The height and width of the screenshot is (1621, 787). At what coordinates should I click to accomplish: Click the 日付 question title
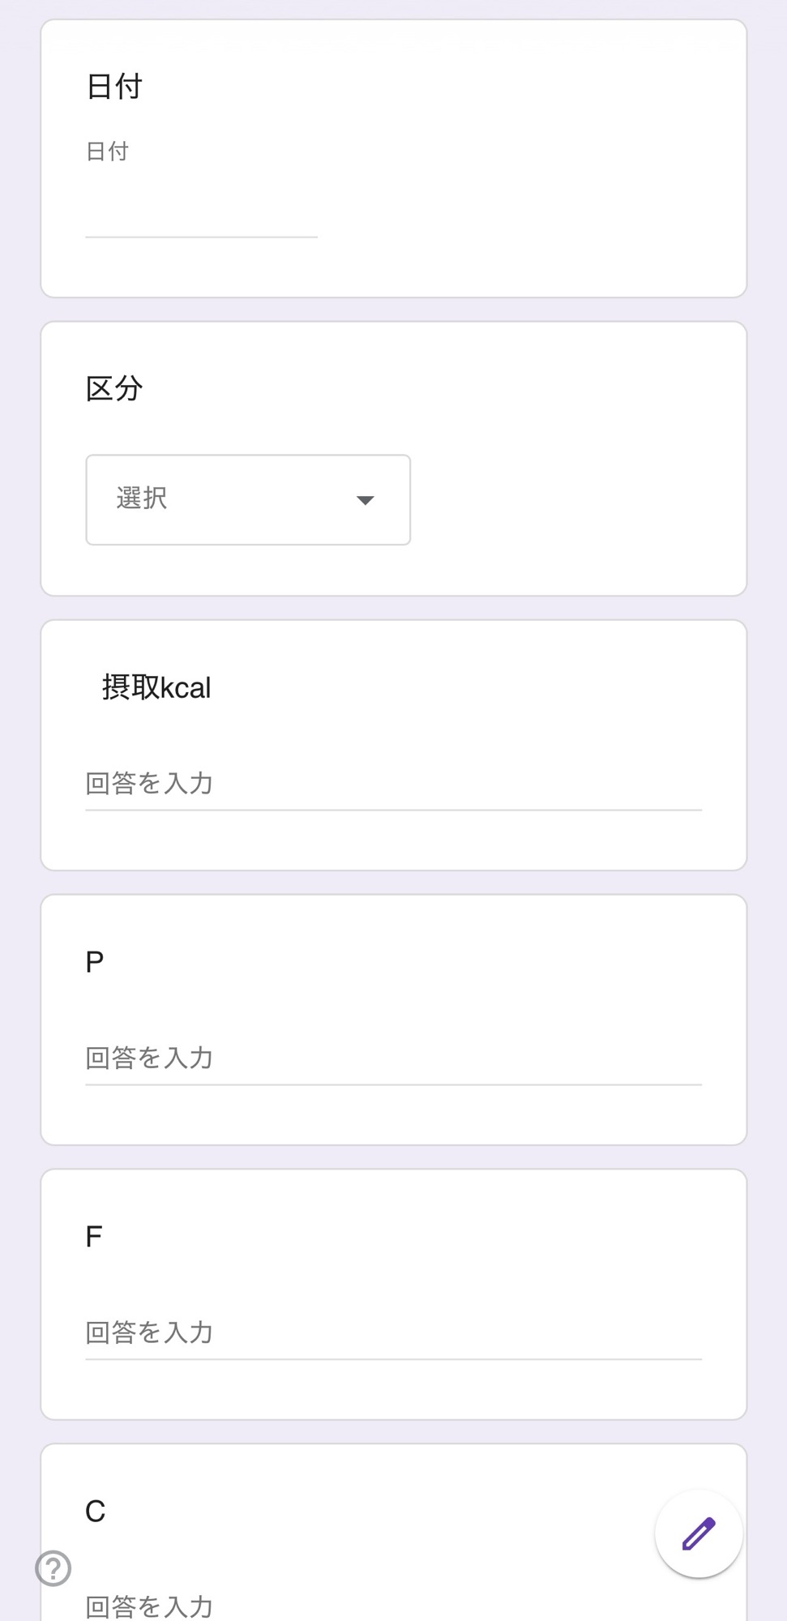click(x=114, y=87)
